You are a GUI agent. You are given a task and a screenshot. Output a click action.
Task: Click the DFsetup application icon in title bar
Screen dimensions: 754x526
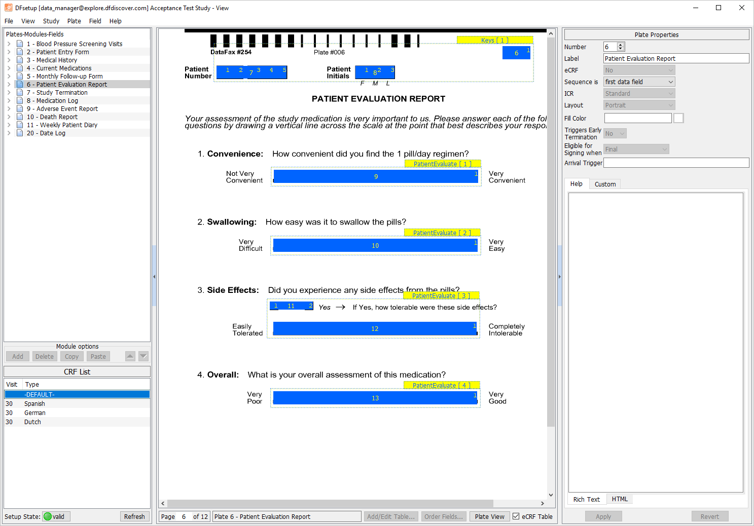click(9, 8)
